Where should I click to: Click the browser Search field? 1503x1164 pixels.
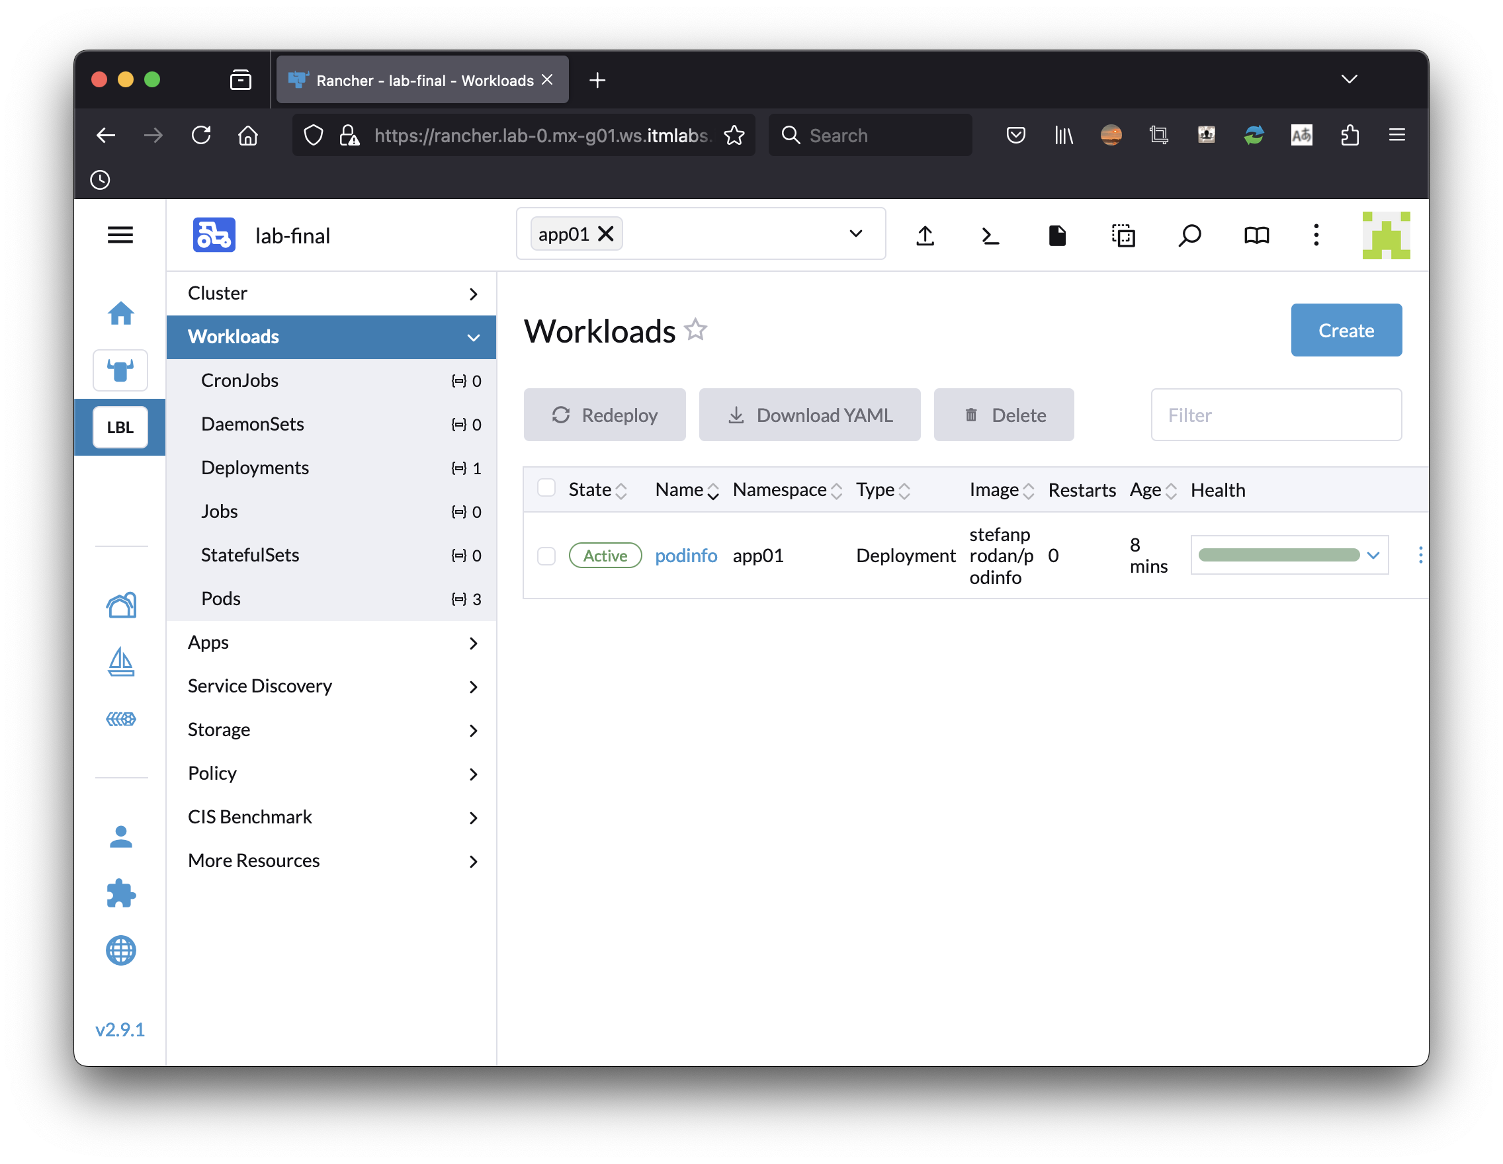[x=870, y=136]
